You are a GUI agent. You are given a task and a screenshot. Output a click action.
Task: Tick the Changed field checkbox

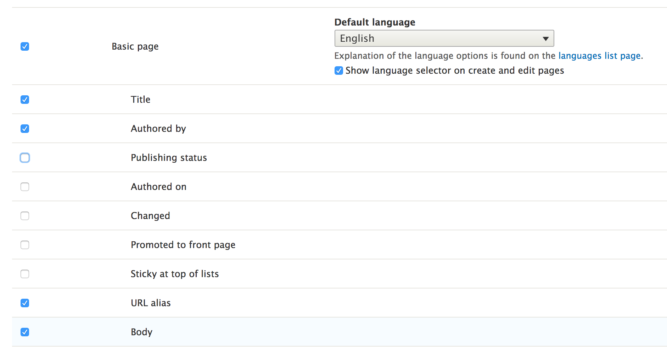(25, 216)
